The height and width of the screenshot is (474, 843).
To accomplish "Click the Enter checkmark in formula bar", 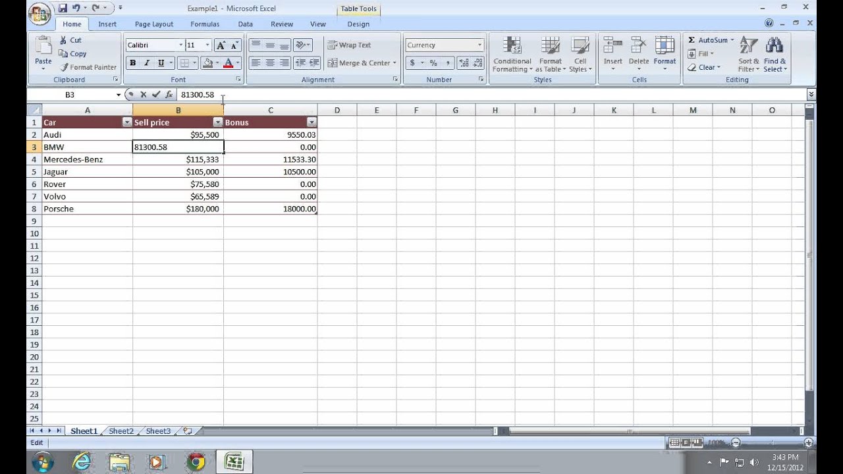I will pos(156,95).
